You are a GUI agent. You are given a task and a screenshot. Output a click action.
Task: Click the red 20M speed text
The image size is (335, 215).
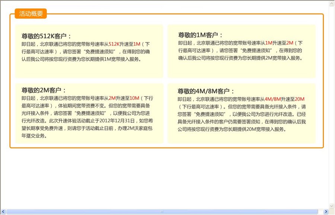pos(300,99)
